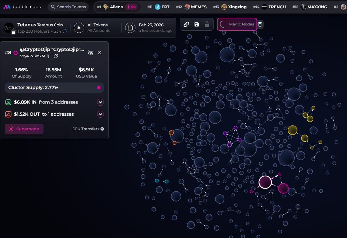
Task: Close the CryptoDjip details panel
Action: click(99, 53)
